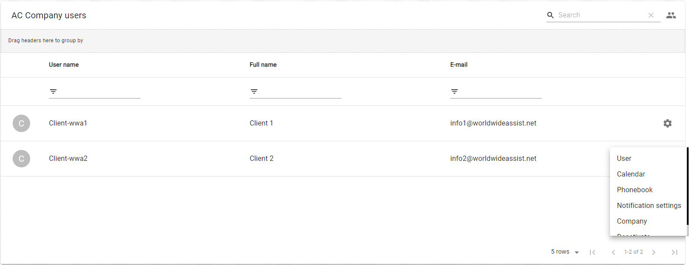Go to the last page
Image resolution: width=689 pixels, height=265 pixels.
[x=674, y=252]
